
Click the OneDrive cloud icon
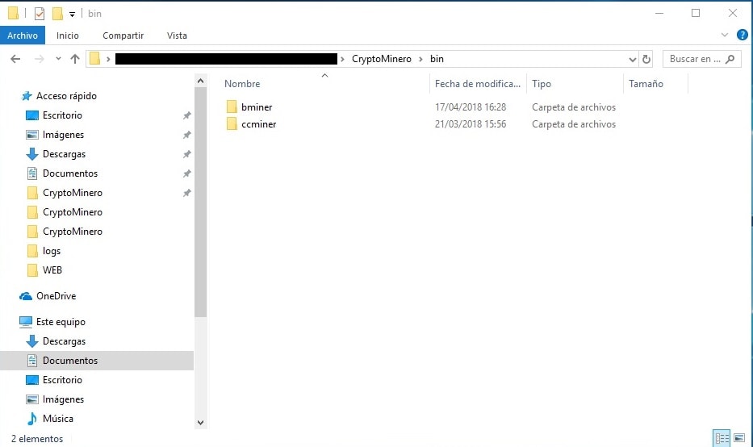tap(26, 296)
